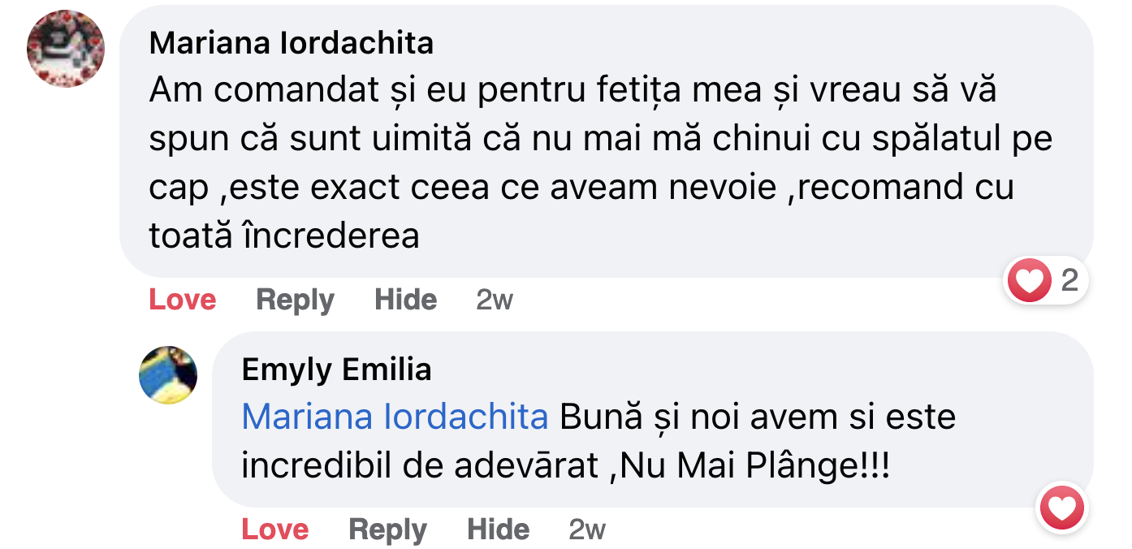Reply to Mariana Iordachita's comment
Viewport: 1132px width, 549px height.
[x=295, y=300]
